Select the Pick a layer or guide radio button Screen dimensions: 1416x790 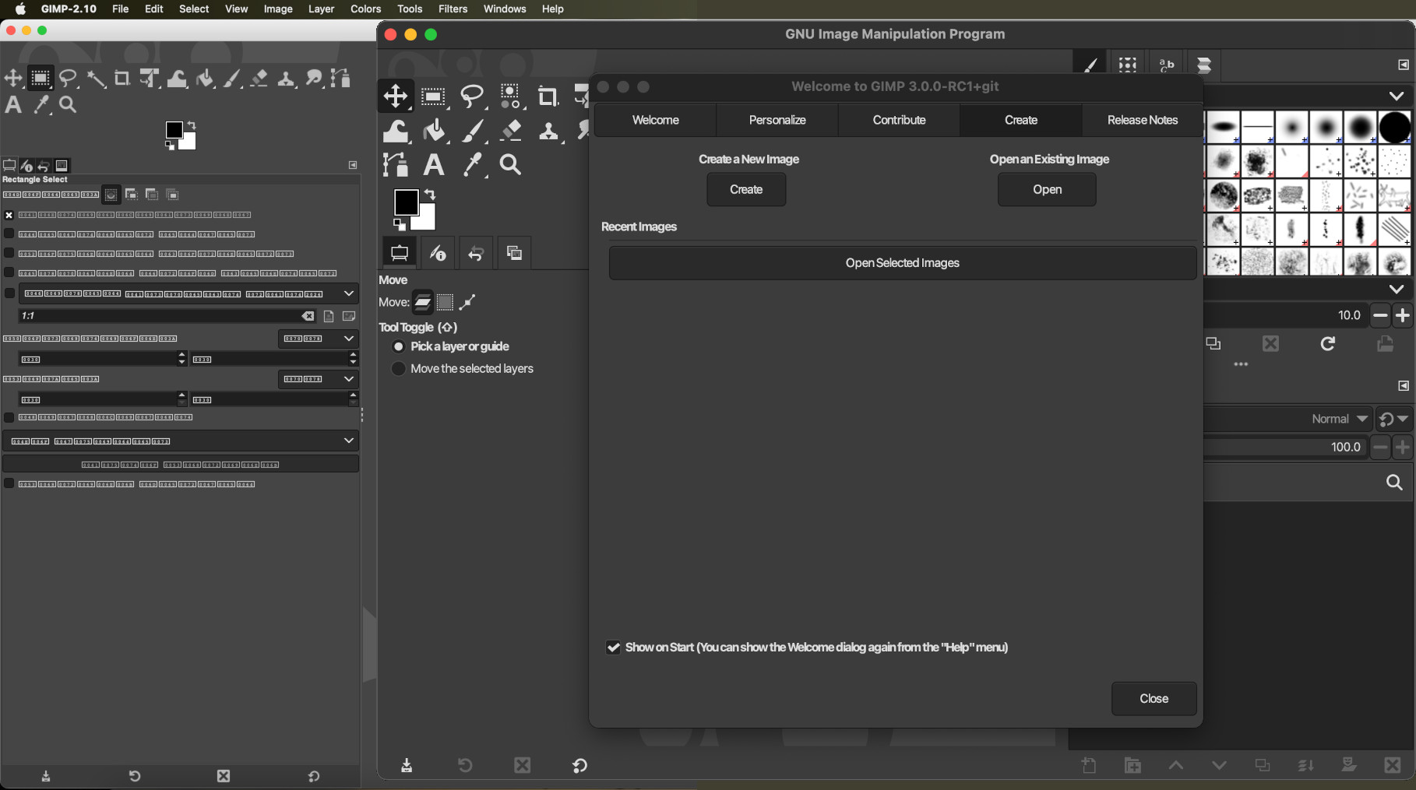[x=398, y=346]
